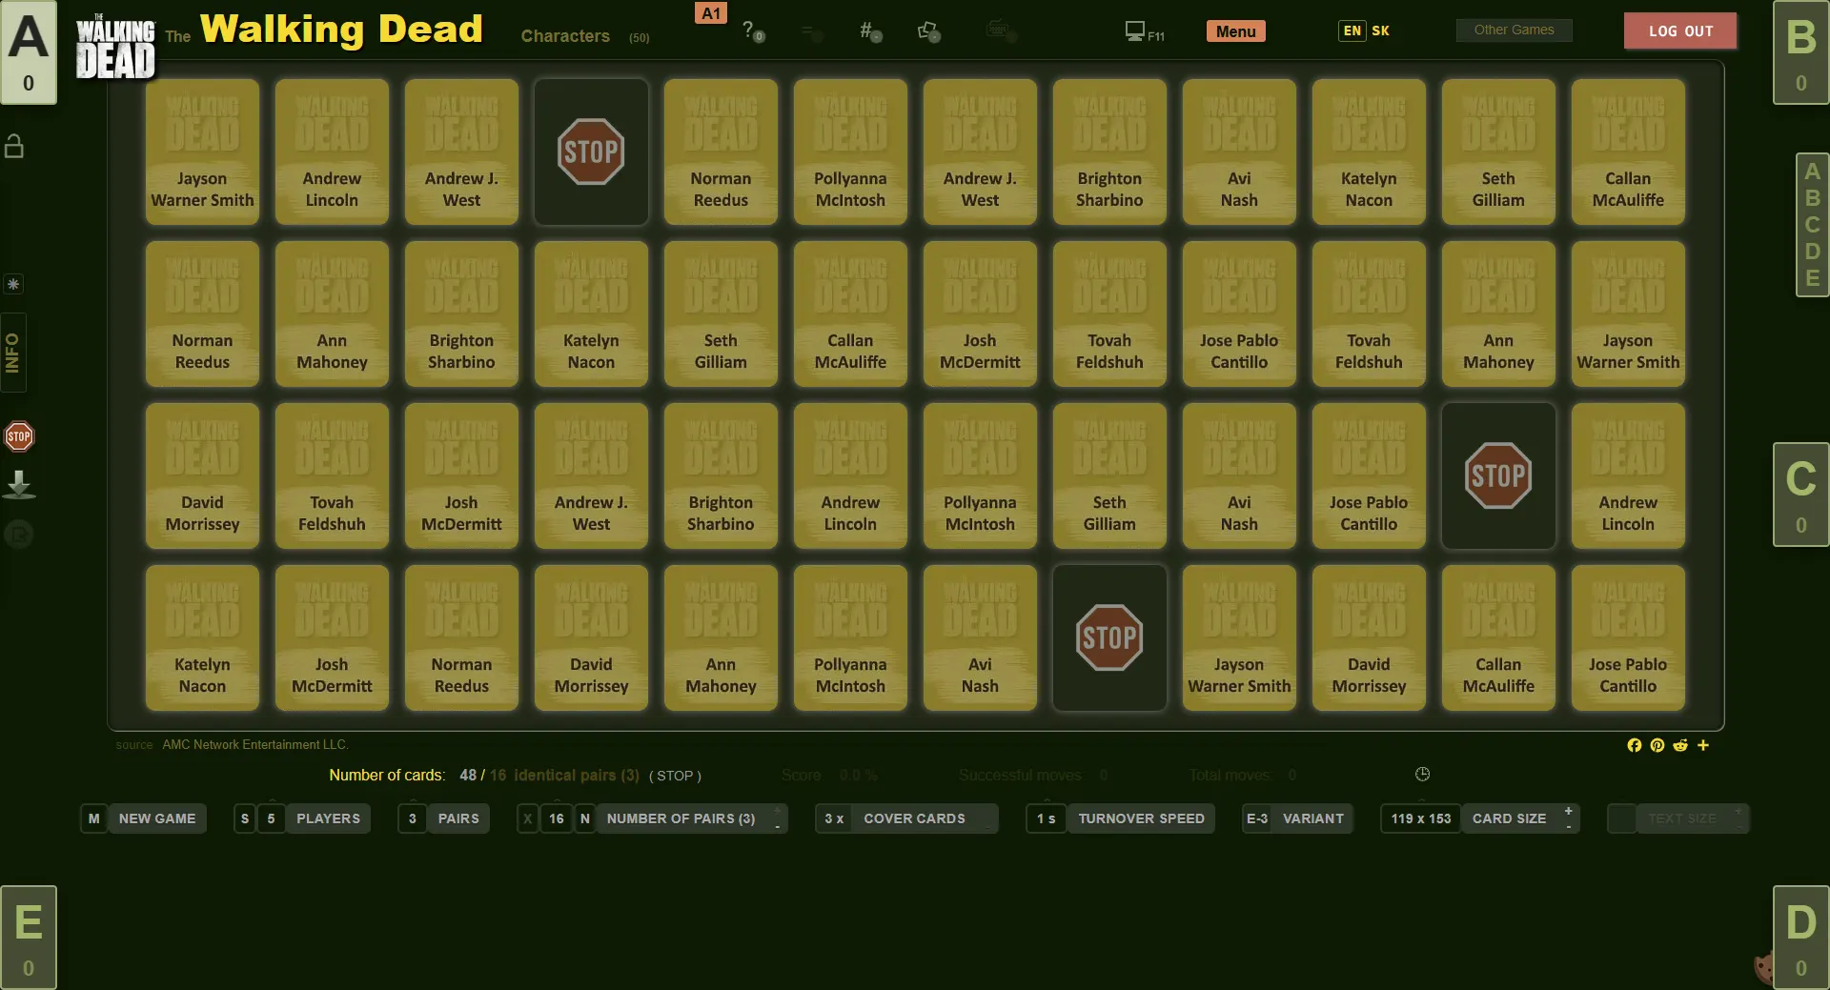Open the Other Games menu
The image size is (1830, 990).
(x=1514, y=30)
